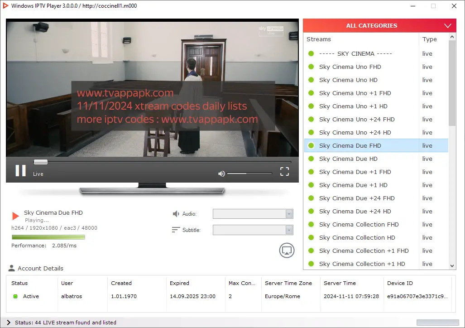
Task: Click green status dot of Sky Cinema Uno FHD
Action: click(311, 67)
